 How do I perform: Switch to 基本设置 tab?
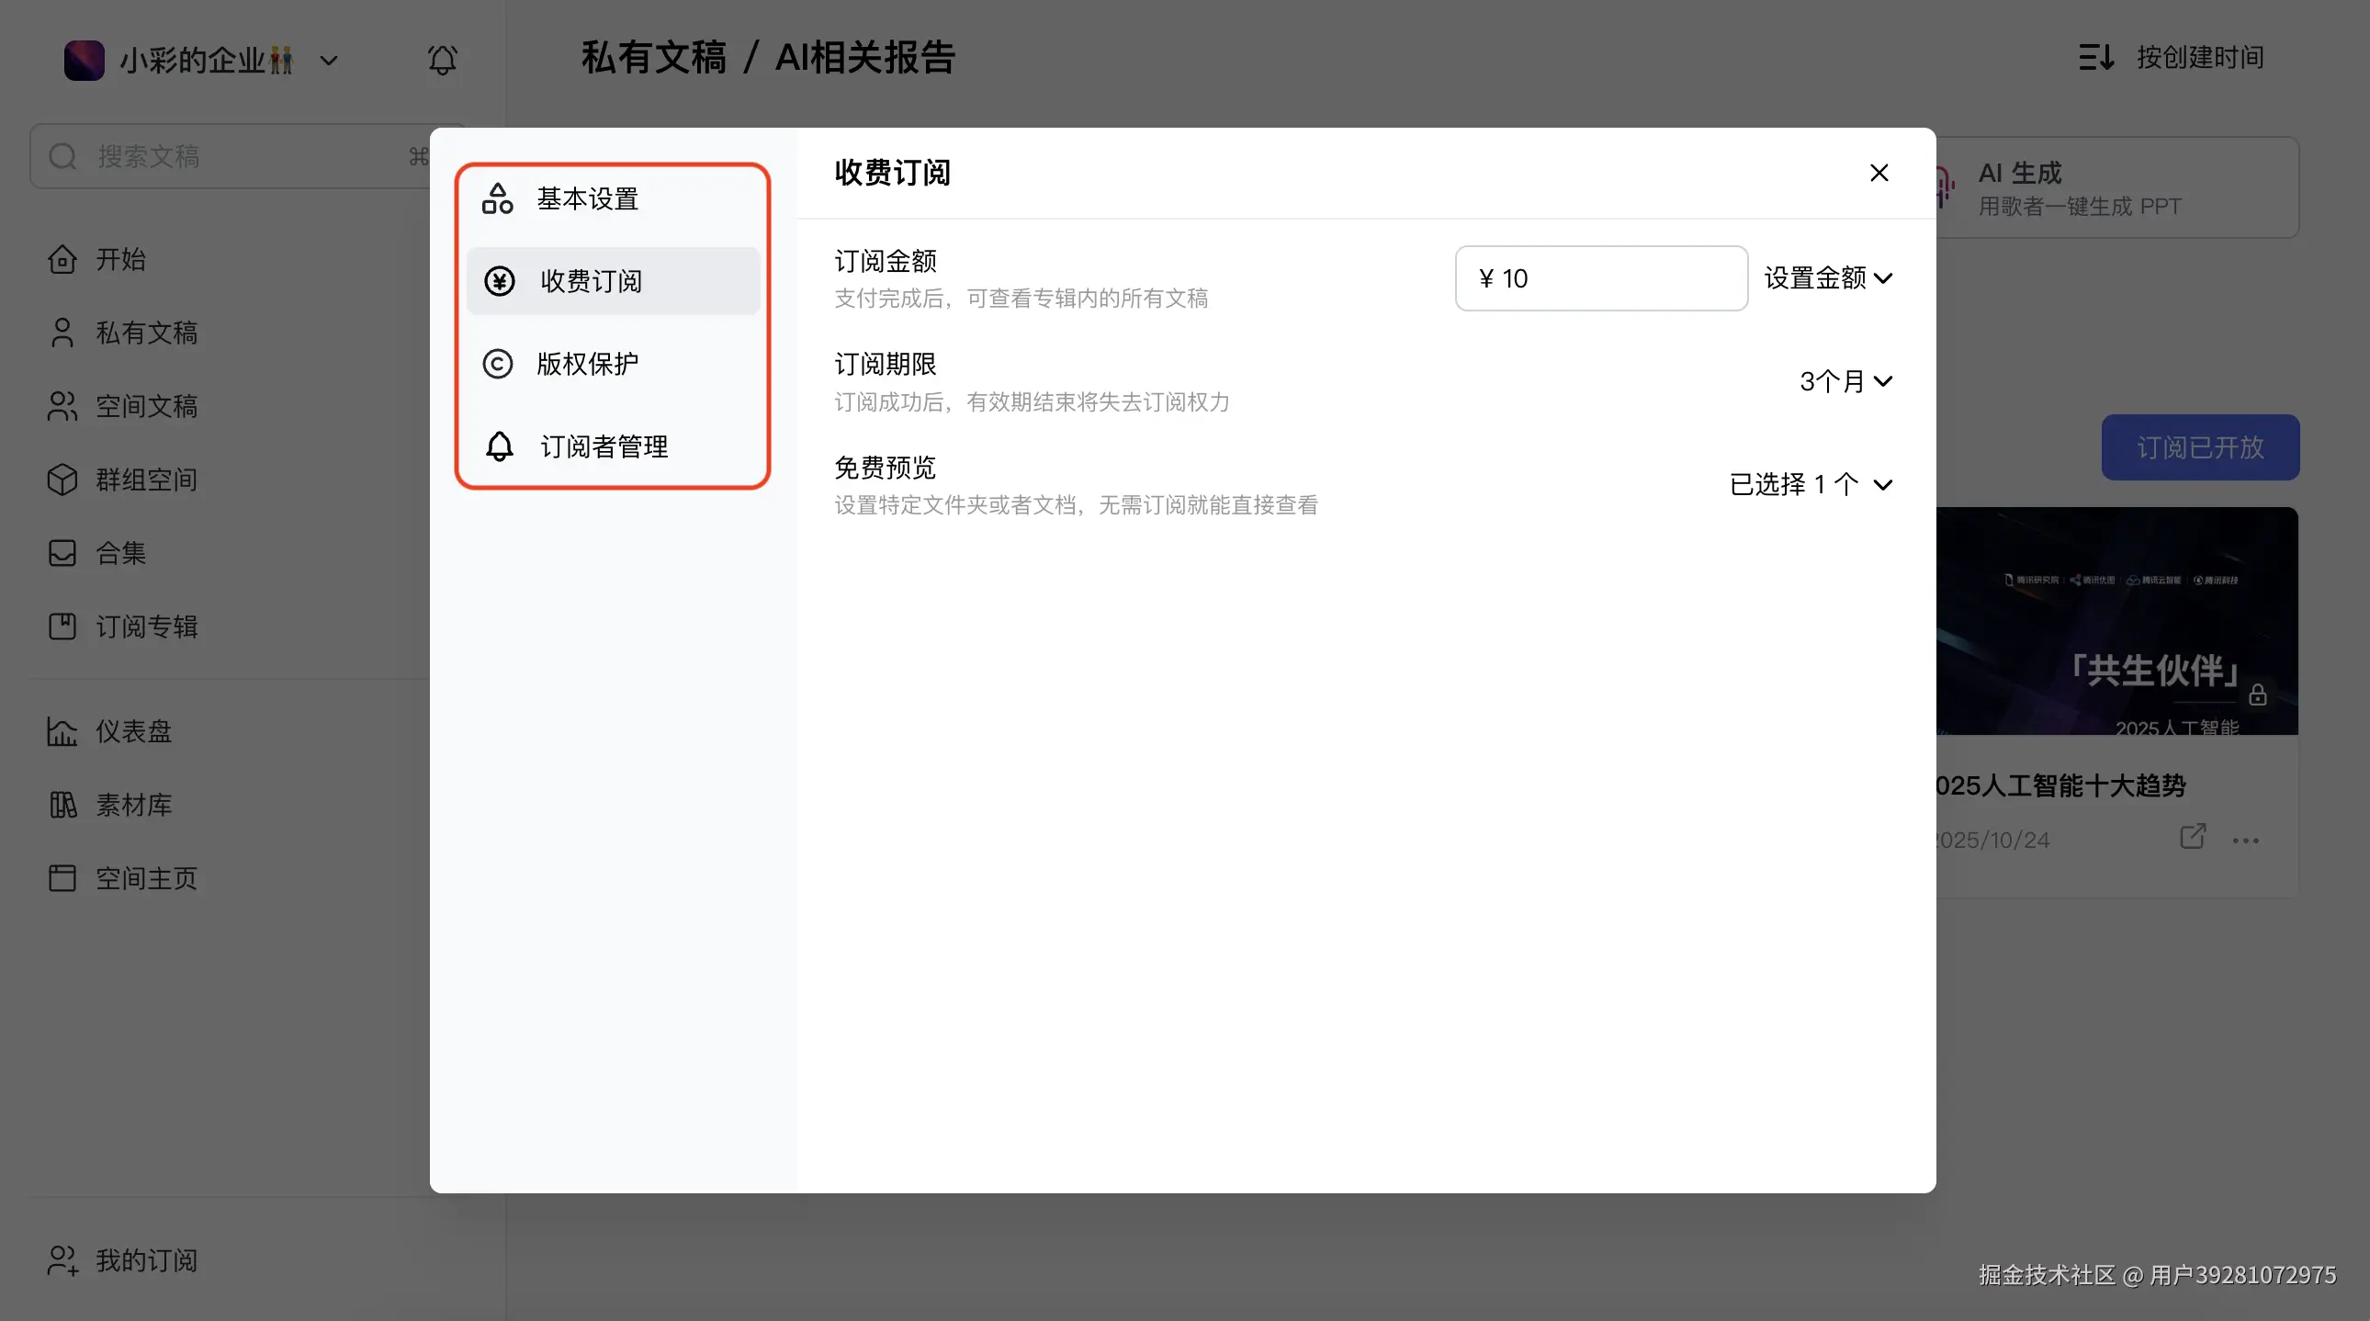(587, 198)
